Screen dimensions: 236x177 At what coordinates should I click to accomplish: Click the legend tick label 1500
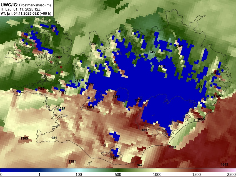pyautogui.click(x=197, y=175)
